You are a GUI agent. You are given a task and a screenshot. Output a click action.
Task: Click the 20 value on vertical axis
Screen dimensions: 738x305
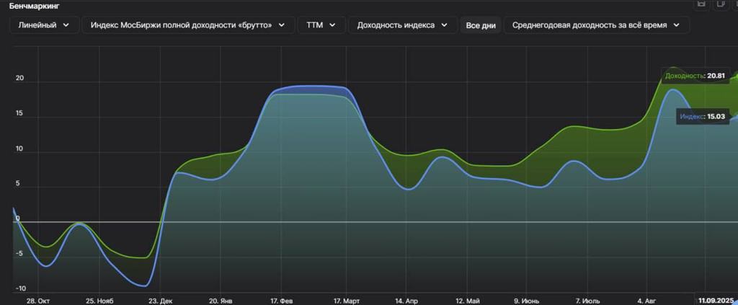point(20,79)
